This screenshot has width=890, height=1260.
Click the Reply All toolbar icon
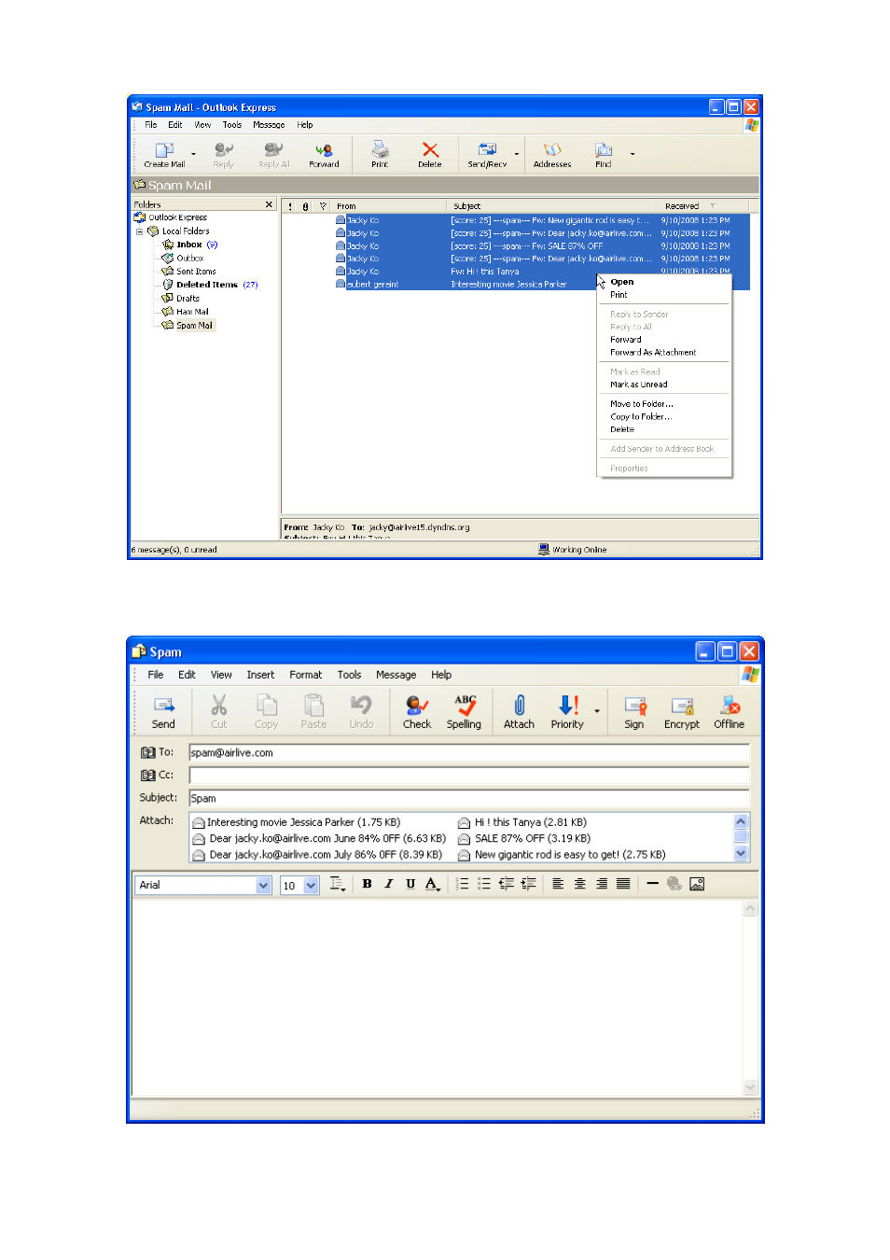[273, 149]
